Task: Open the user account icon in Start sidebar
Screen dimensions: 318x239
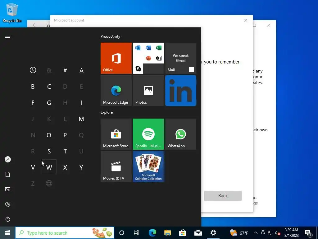Action: pos(8,159)
